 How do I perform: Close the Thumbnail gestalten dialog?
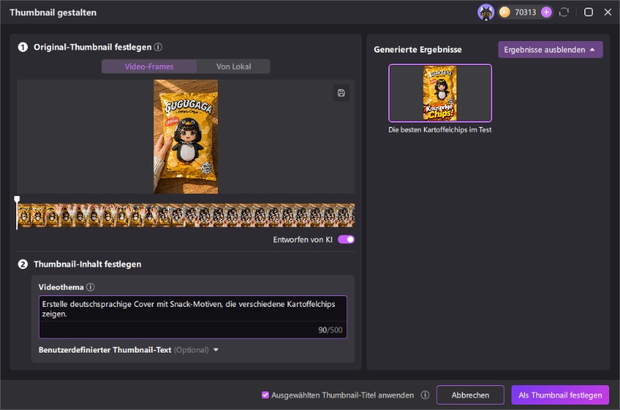coord(608,12)
